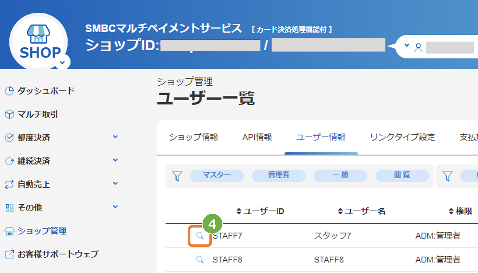Open the STAFF8 magnifier detail icon
Screen dimensions: 478x273
coord(200,260)
